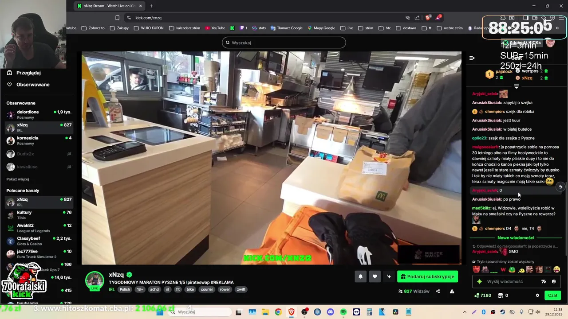Click the sparkle icon next to the heart
Image resolution: width=568 pixels, height=319 pixels.
pos(389,276)
